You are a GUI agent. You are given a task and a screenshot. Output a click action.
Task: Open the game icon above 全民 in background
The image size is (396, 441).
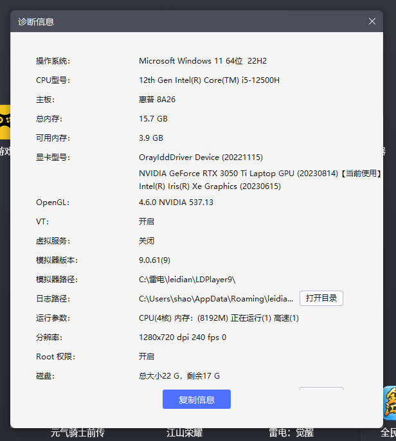(390, 403)
